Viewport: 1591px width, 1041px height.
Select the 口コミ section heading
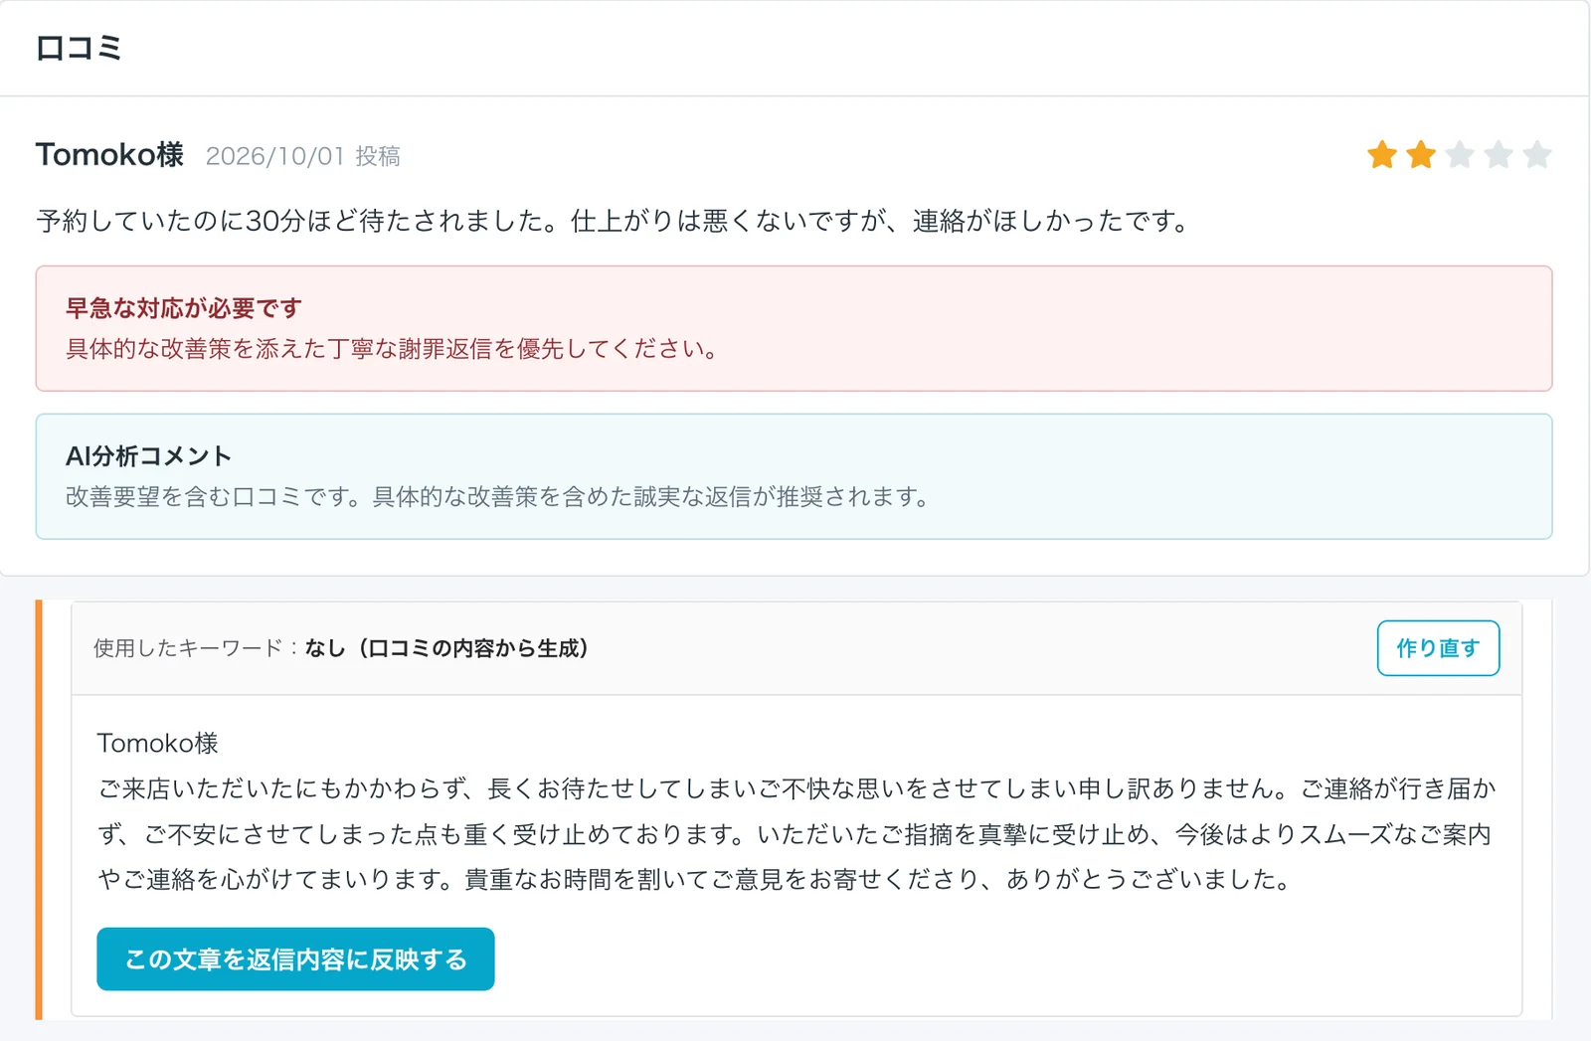[79, 48]
